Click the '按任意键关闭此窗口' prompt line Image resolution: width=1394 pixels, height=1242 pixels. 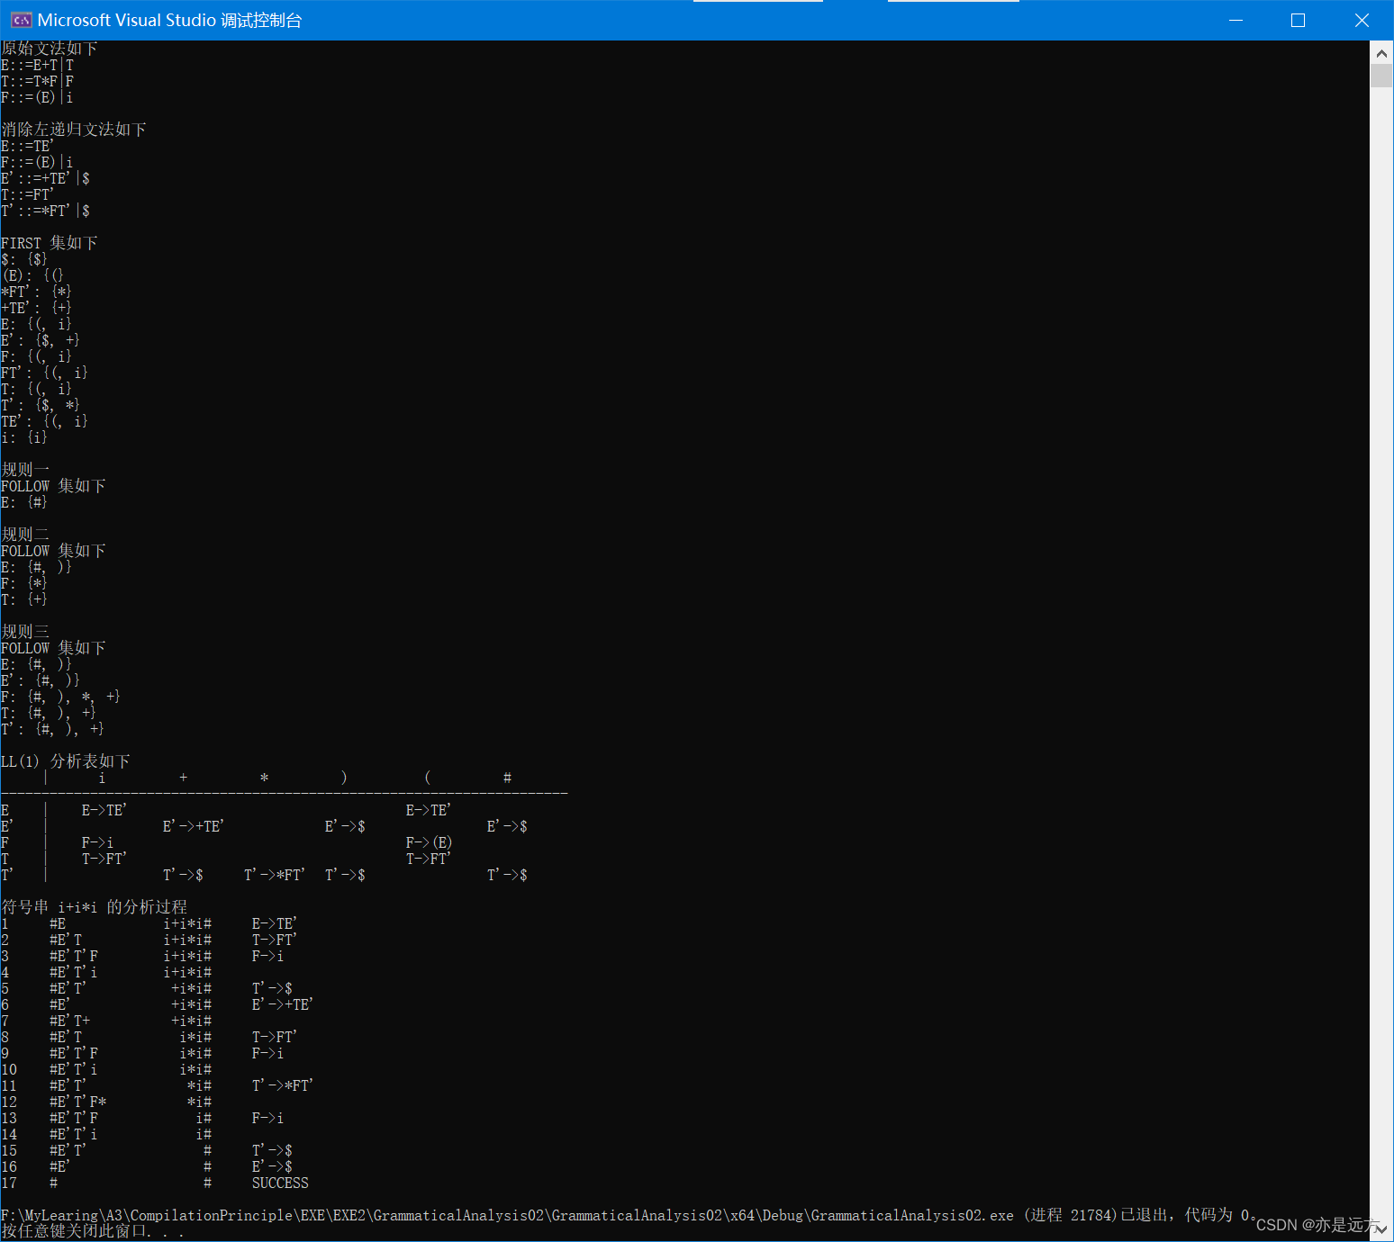(x=92, y=1231)
